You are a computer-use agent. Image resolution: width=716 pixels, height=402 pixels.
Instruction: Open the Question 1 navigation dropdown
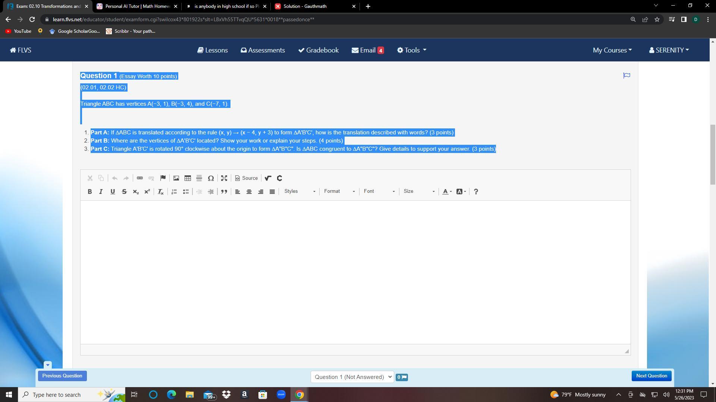click(352, 377)
